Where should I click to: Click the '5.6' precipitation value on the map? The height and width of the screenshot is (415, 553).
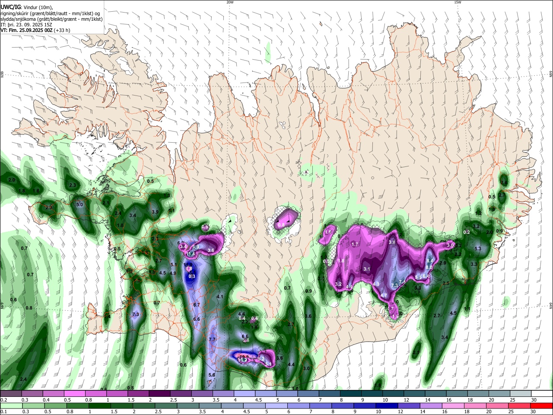pos(212,375)
